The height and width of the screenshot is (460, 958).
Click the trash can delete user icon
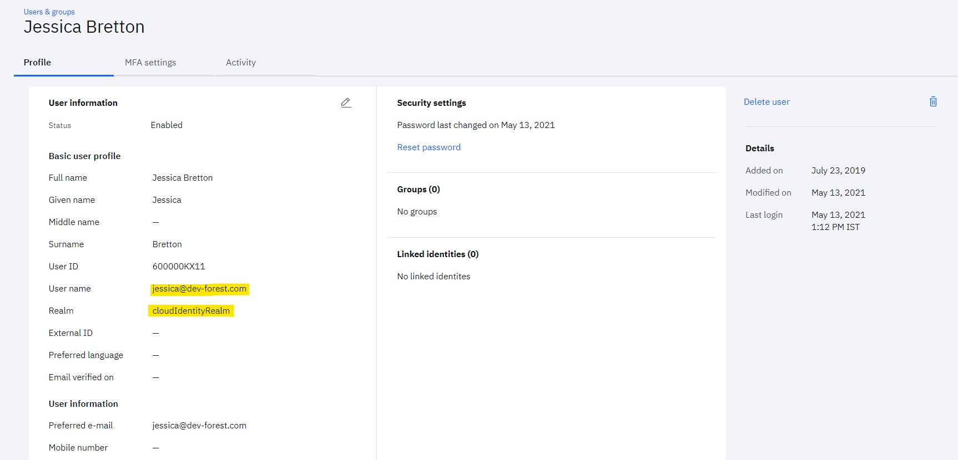[933, 101]
